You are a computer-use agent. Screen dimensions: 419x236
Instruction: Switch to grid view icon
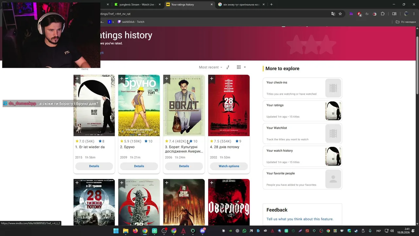[239, 67]
